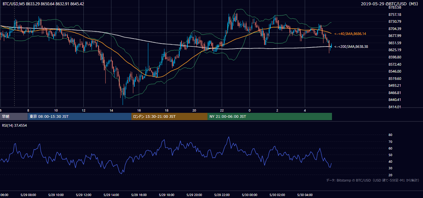423x198 pixels.
Task: Click the 40 SMA 8686.14 label
Action: click(x=350, y=34)
